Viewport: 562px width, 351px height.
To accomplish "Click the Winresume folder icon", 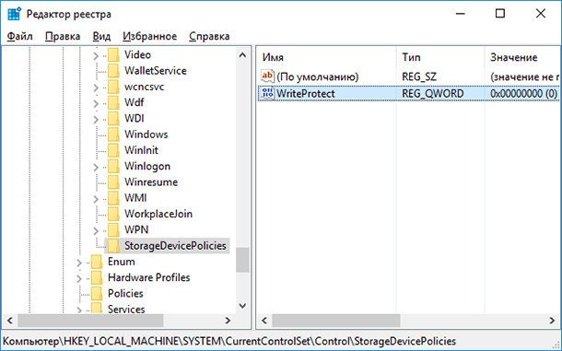I will click(x=113, y=182).
